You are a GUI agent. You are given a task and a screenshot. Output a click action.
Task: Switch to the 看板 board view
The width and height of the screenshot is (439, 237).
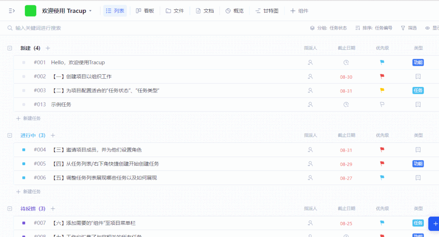(145, 11)
